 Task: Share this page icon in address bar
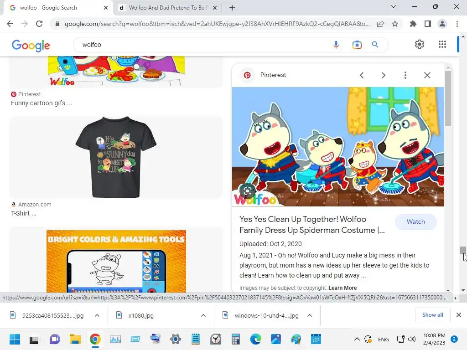(380, 24)
